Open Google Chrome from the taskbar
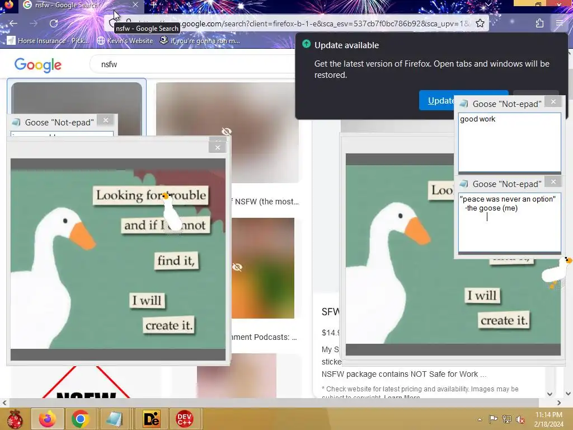This screenshot has height=430, width=573. click(x=81, y=419)
